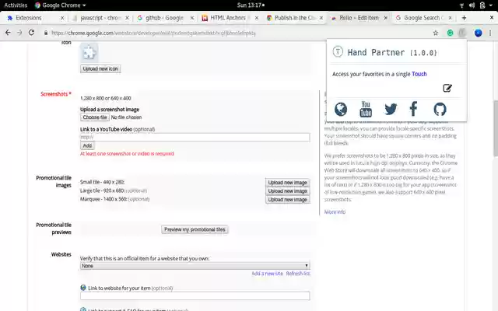Upload new image for Small tile

click(287, 183)
